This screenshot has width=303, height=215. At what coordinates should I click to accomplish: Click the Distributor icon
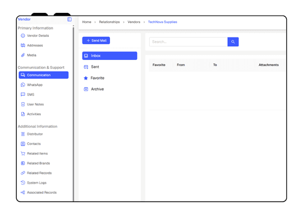tap(23, 134)
